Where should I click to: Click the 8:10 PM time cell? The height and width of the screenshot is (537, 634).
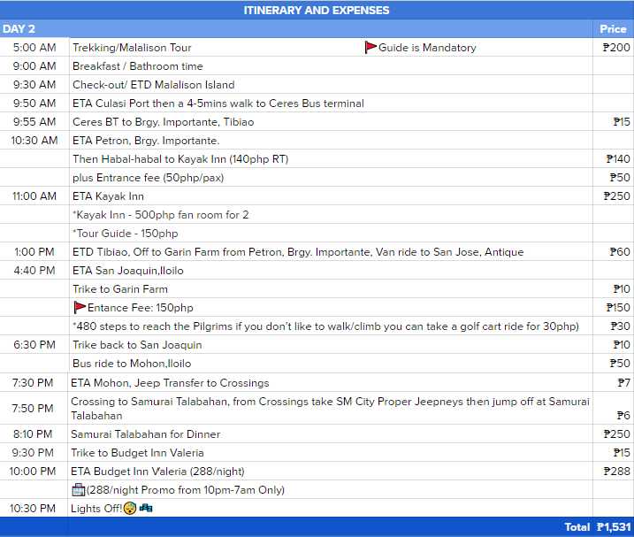tap(34, 433)
